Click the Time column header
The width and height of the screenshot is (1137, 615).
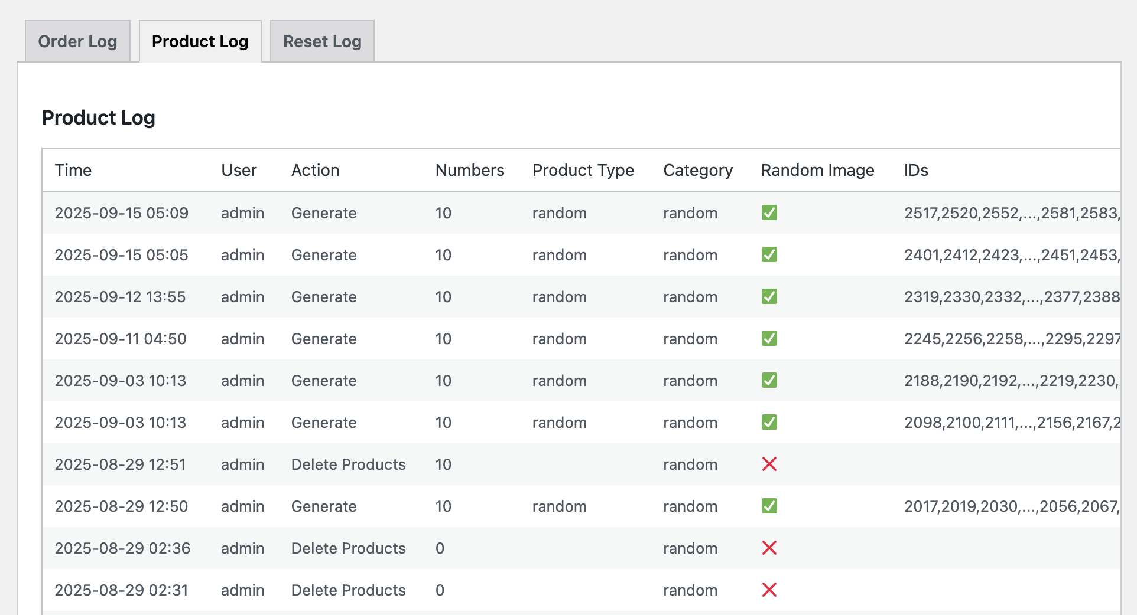(x=73, y=170)
